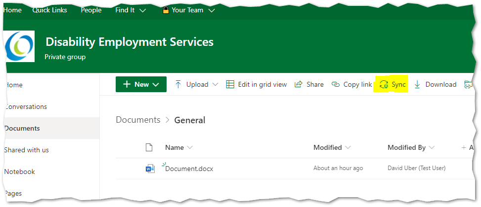Expand the Your Team menu chevron
This screenshot has height=207, width=481.
212,10
